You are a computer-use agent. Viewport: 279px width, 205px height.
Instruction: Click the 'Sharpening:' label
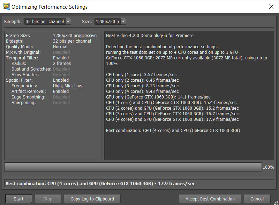coord(24,103)
